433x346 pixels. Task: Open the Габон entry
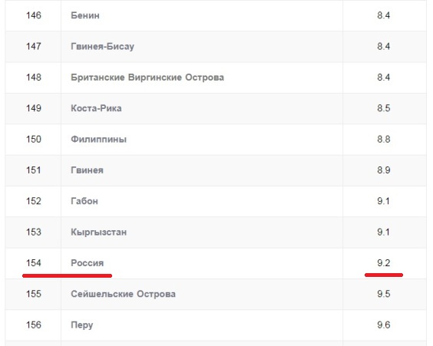84,201
